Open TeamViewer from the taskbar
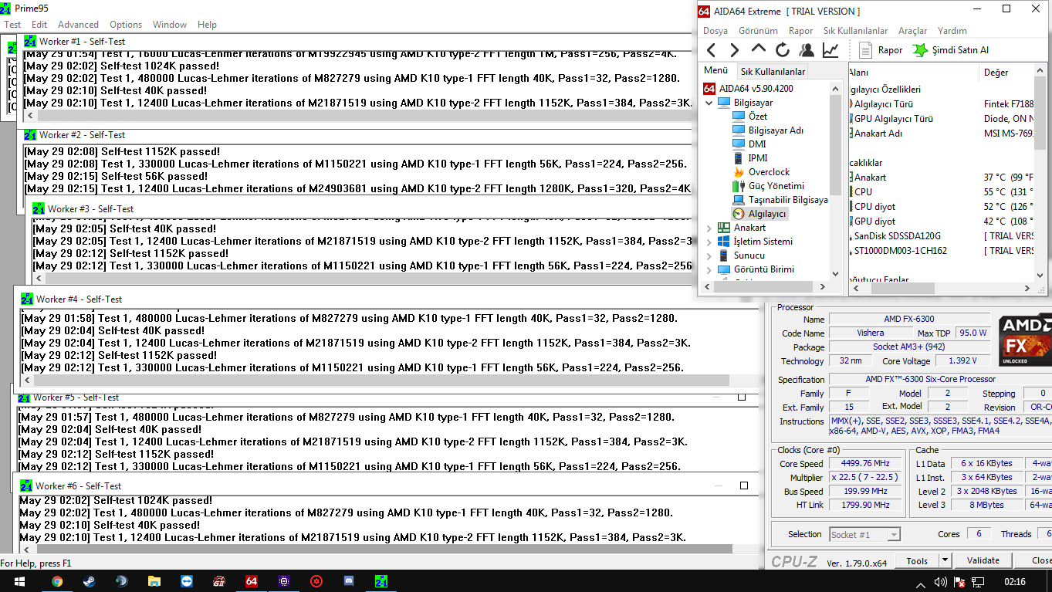The height and width of the screenshot is (592, 1052). (x=187, y=581)
